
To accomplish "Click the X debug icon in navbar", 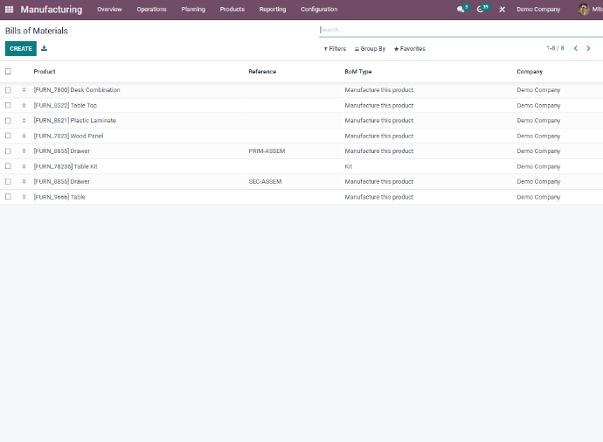I will point(502,10).
